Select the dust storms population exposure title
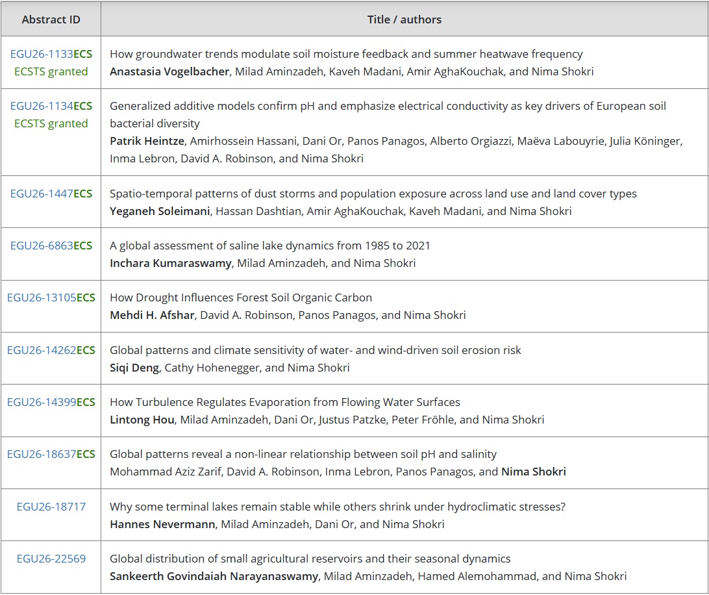 coord(373,193)
